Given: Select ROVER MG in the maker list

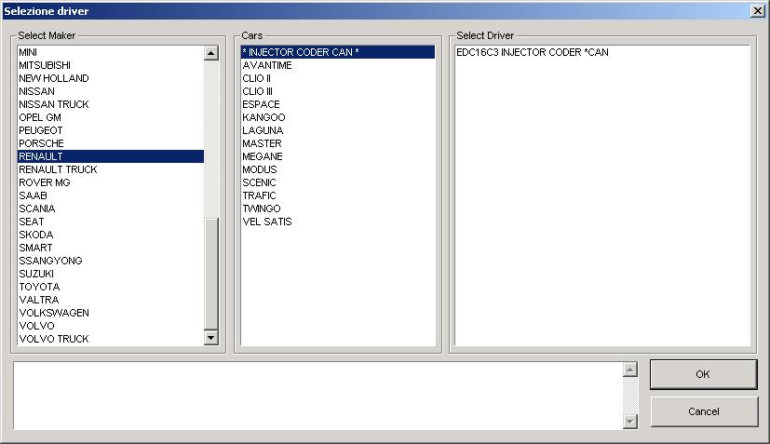Looking at the screenshot, I should tap(111, 182).
